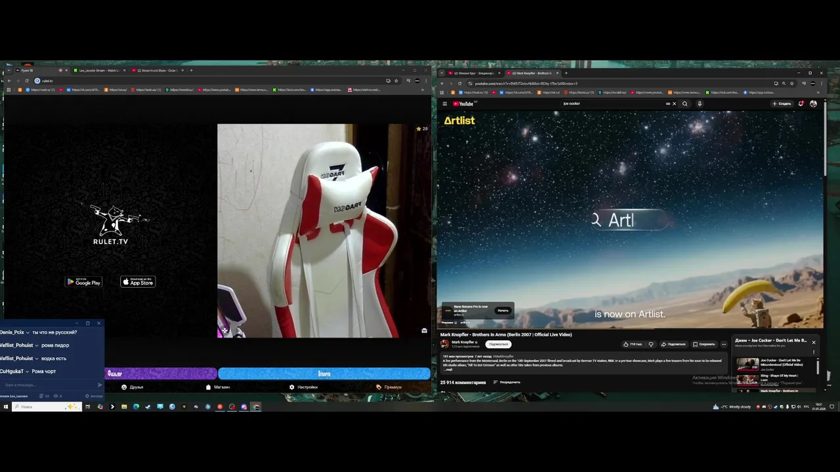The width and height of the screenshot is (840, 472).
Task: Dislike the Mark Knopfler video
Action: [x=651, y=344]
